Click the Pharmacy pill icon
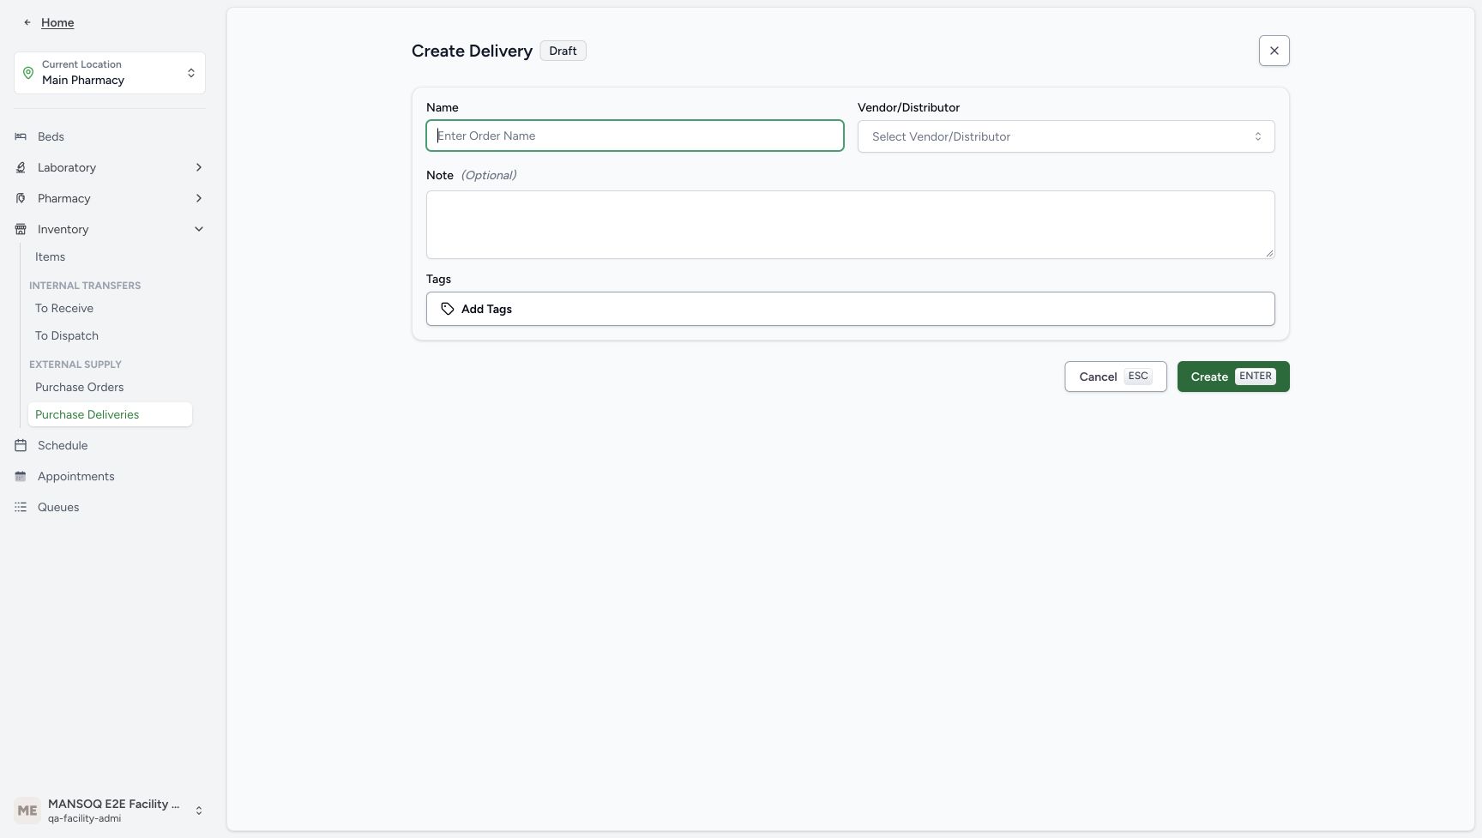The height and width of the screenshot is (838, 1482). point(21,198)
